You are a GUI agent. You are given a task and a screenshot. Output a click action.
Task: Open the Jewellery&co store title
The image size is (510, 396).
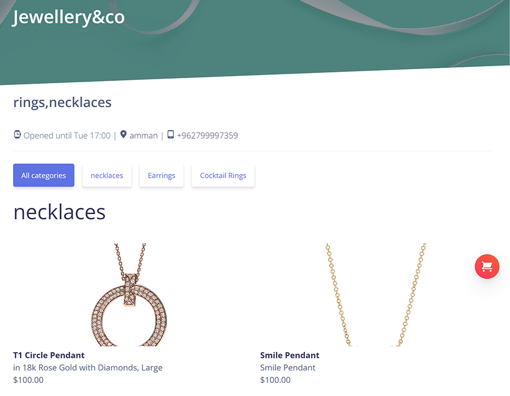pyautogui.click(x=69, y=17)
